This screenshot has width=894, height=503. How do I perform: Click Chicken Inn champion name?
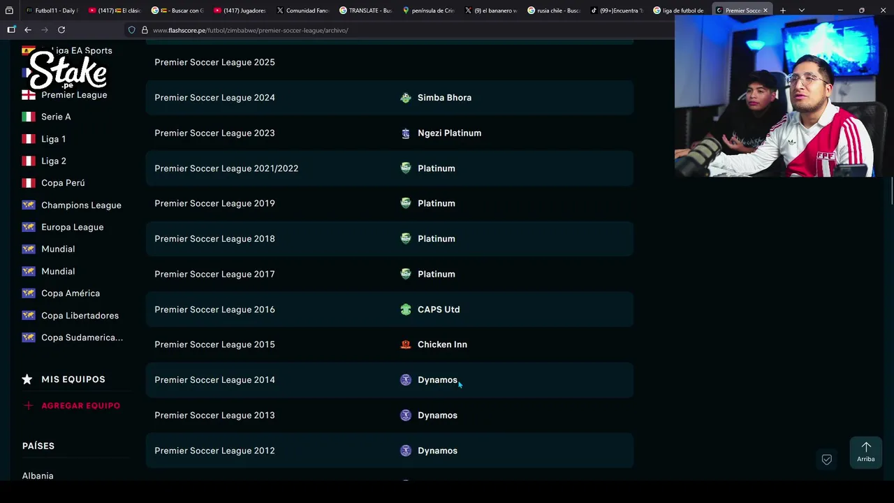442,344
